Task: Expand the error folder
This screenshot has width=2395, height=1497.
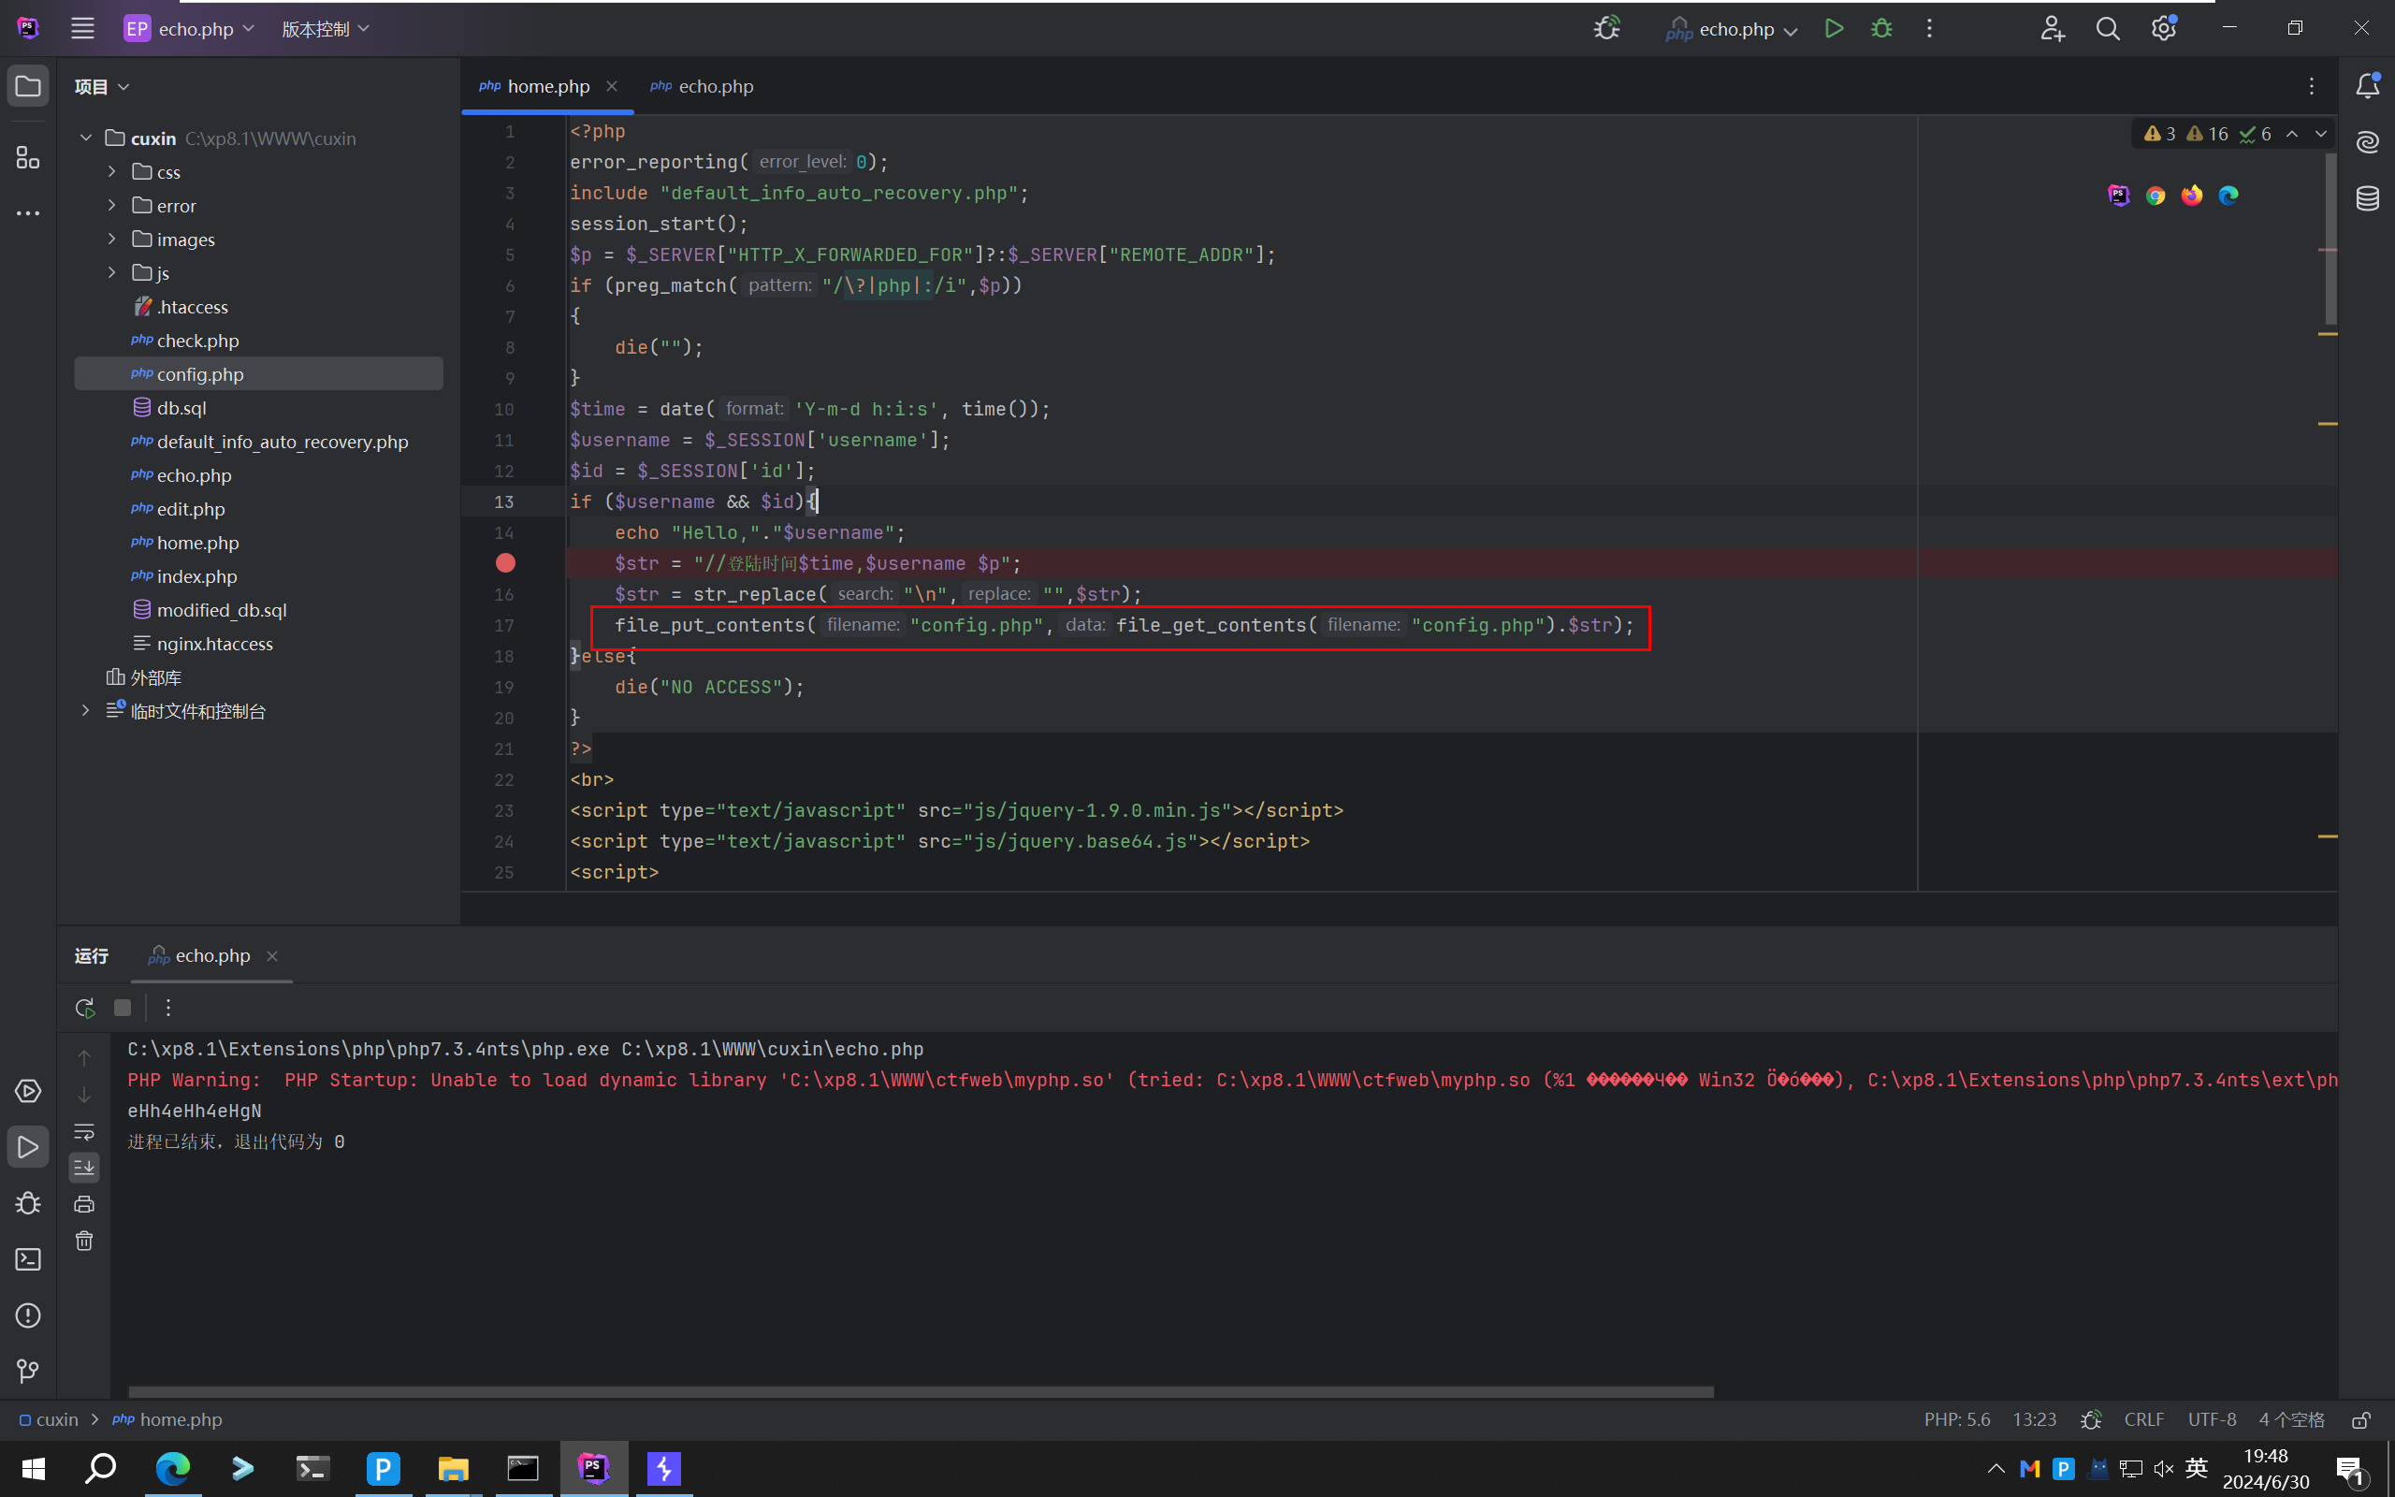Action: tap(112, 205)
